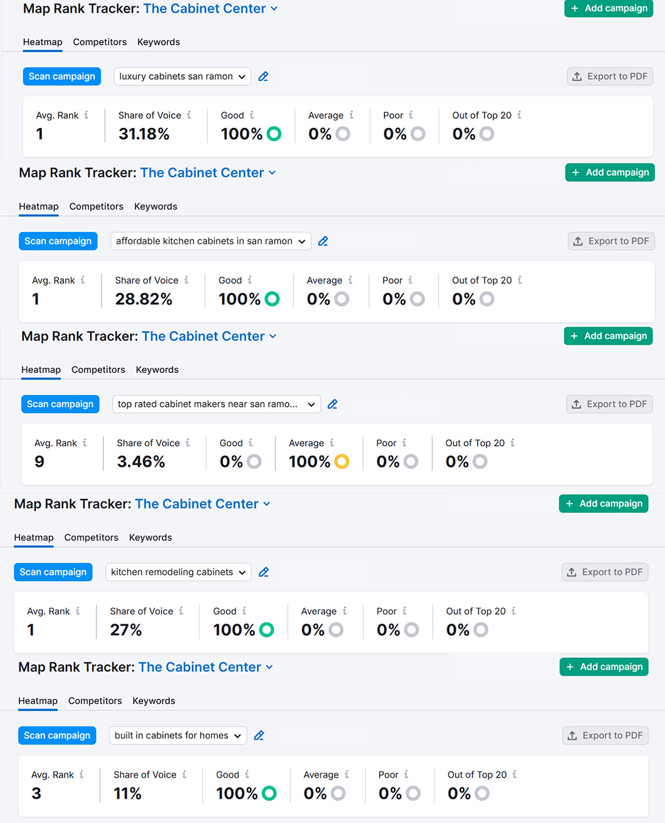Switch to Competitors tab in the luxury cabinets panel
This screenshot has height=823, width=665.
click(100, 42)
